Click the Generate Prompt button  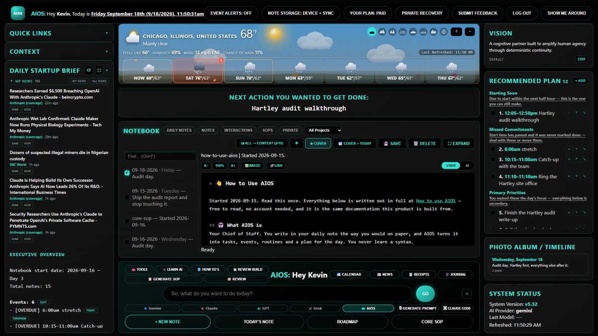pyautogui.click(x=418, y=308)
